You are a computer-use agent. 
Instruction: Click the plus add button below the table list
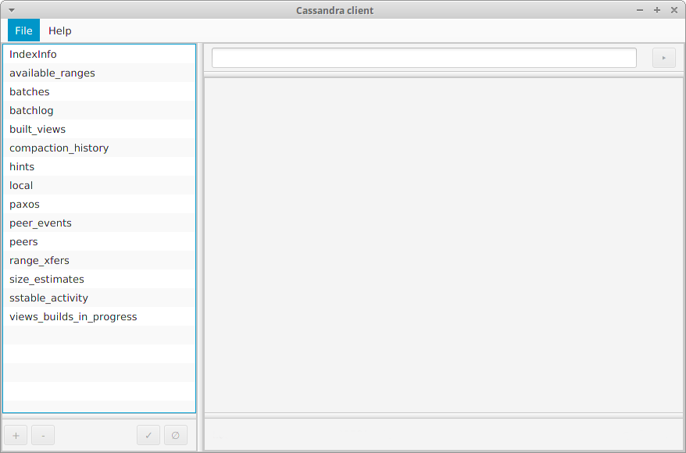point(16,435)
